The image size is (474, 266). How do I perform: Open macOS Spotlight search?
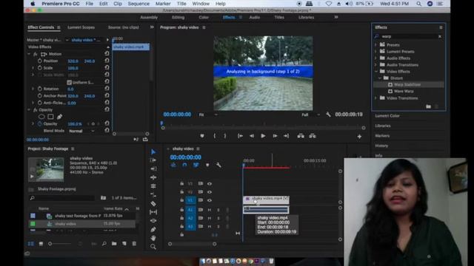(x=418, y=4)
